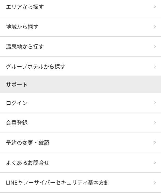The height and width of the screenshot is (196, 161).
Task: Tap グループホテルから探す option
Action: tap(80, 66)
